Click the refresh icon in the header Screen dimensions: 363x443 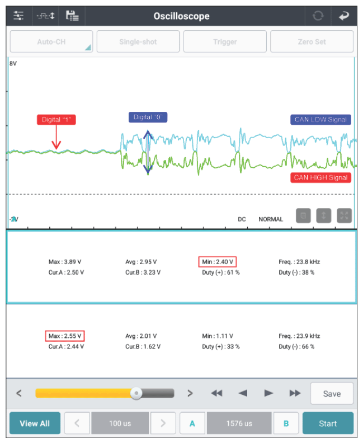[318, 16]
